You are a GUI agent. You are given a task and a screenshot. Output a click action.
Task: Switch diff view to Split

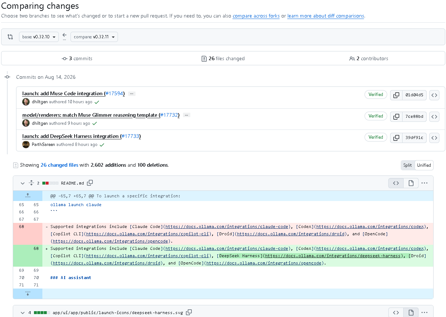click(408, 165)
